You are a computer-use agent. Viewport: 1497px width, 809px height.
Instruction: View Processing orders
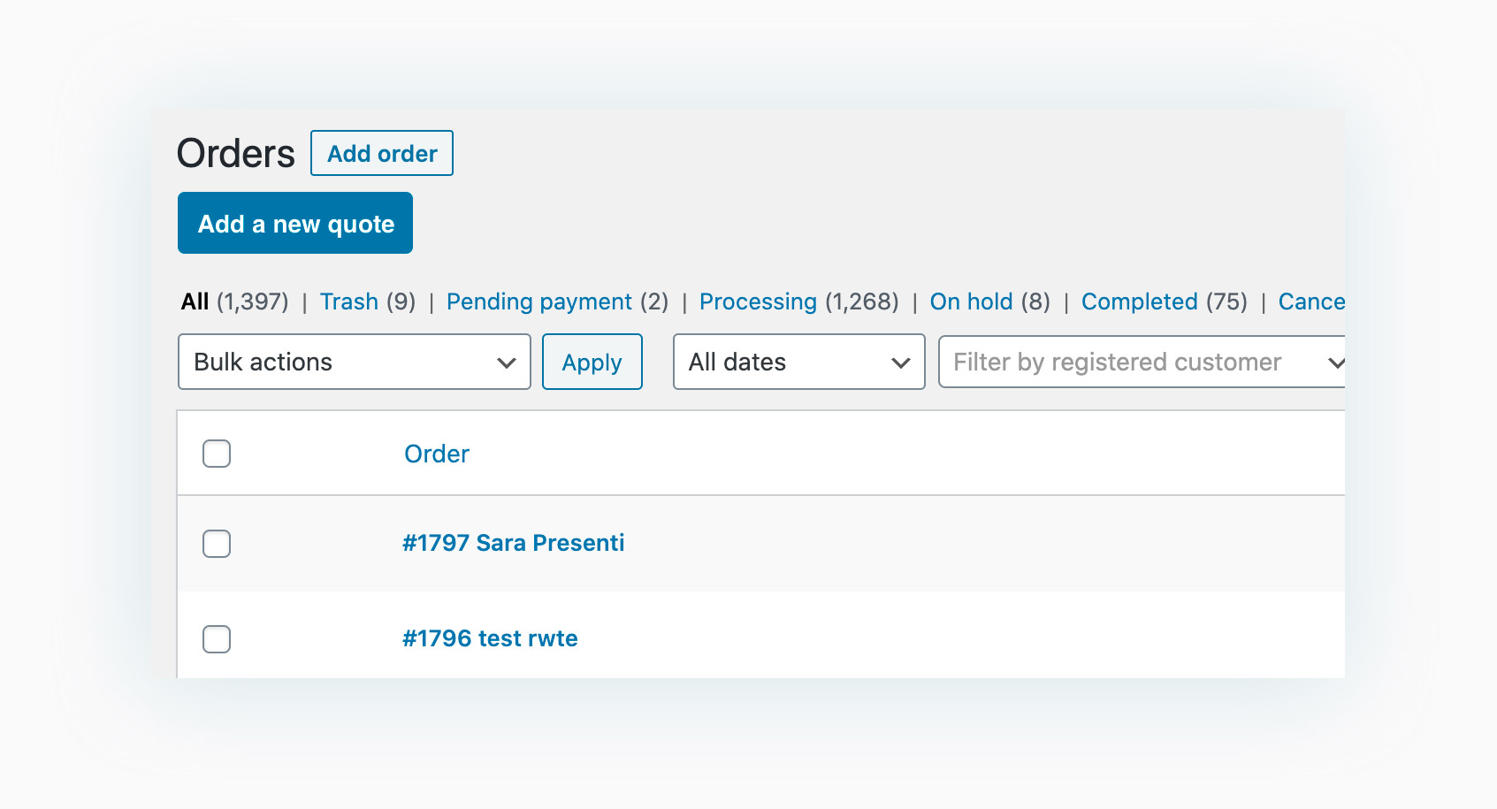click(758, 301)
